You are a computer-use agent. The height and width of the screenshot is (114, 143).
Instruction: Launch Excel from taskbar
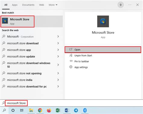pyautogui.click(x=58, y=110)
